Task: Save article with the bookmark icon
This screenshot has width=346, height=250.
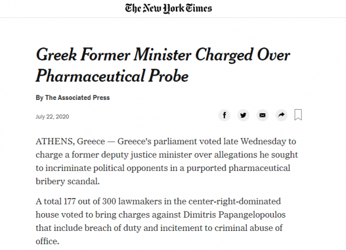Action: coord(298,114)
